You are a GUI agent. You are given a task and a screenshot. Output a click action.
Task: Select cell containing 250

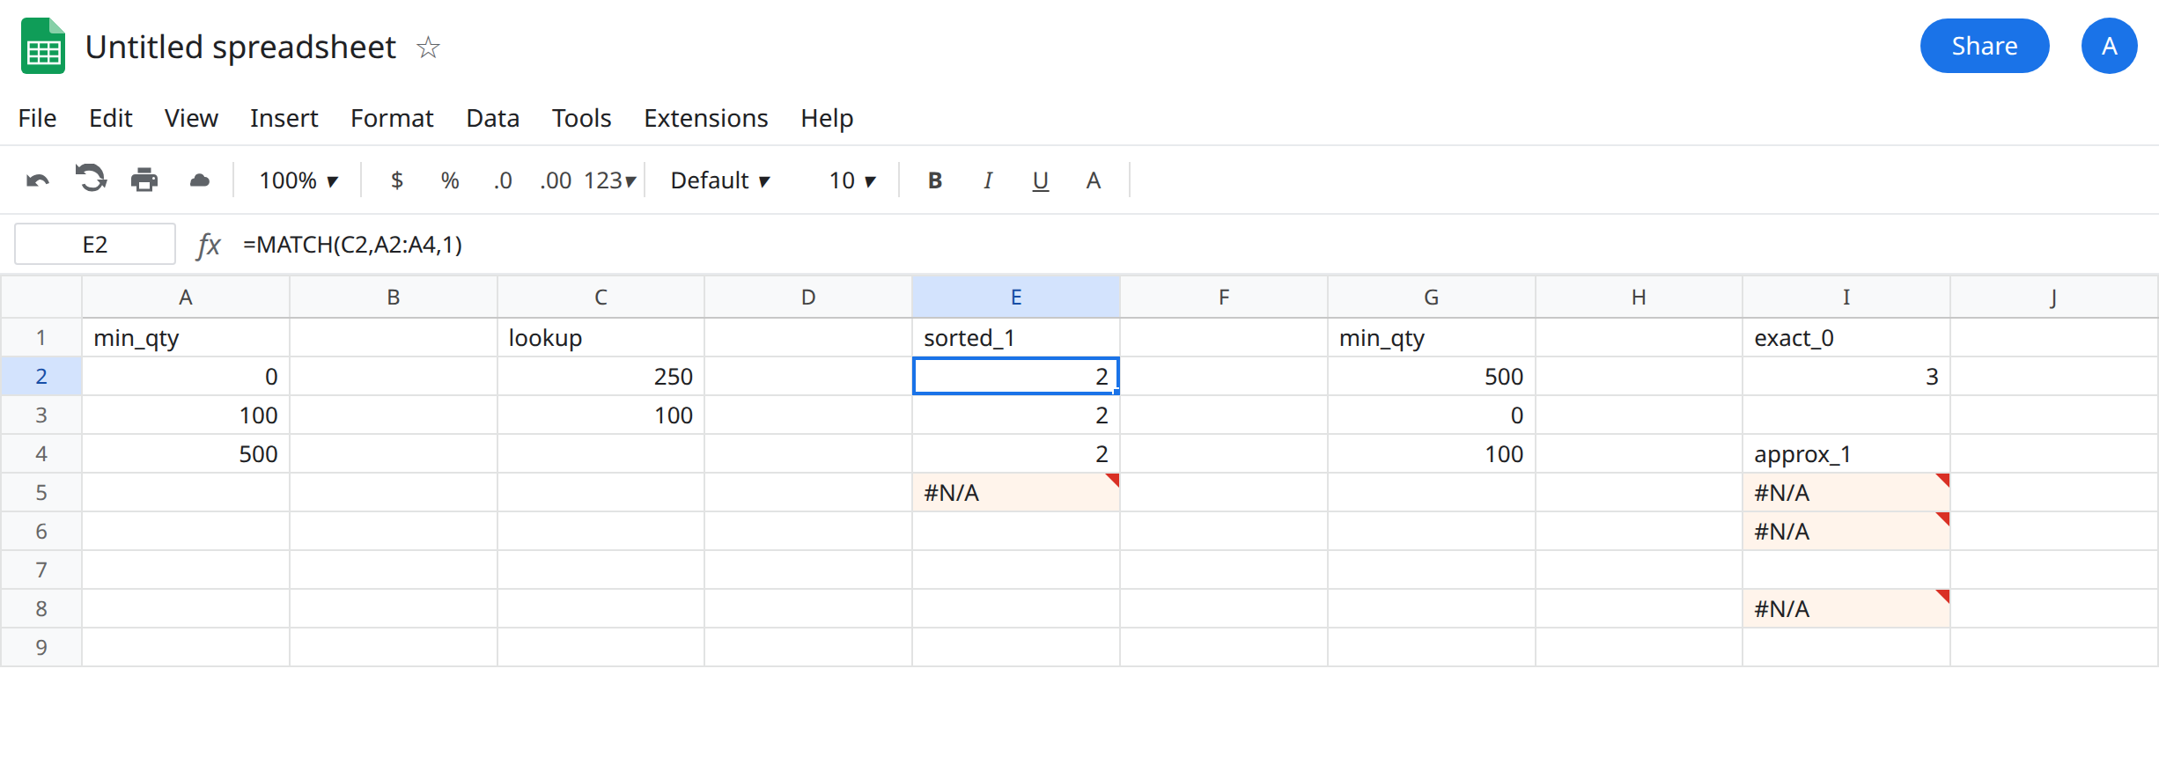601,376
